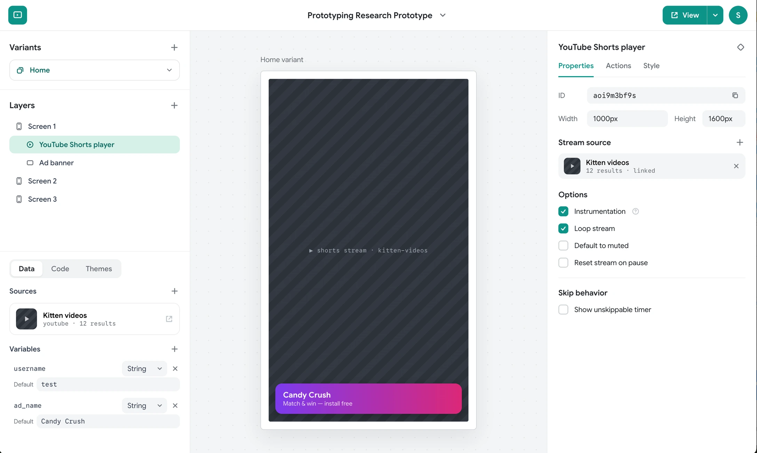Check Show unskippable timer
This screenshot has height=453, width=757.
tap(563, 310)
